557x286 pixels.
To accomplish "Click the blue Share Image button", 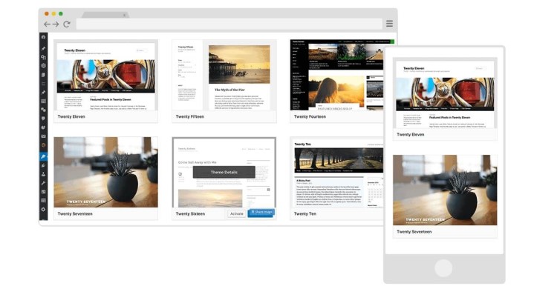I will (x=261, y=213).
